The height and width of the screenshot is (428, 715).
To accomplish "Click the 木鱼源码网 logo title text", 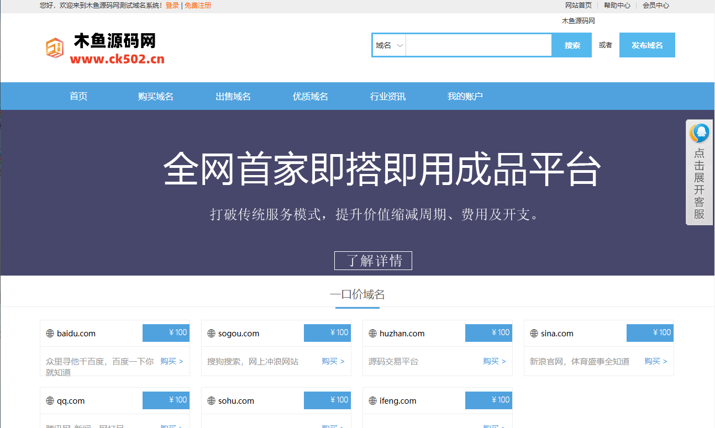I will (115, 40).
